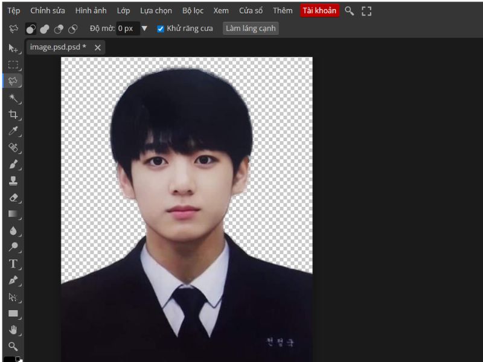
Task: Select the Move tool
Action: (x=13, y=48)
